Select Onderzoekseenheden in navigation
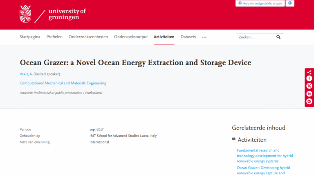 88,37
